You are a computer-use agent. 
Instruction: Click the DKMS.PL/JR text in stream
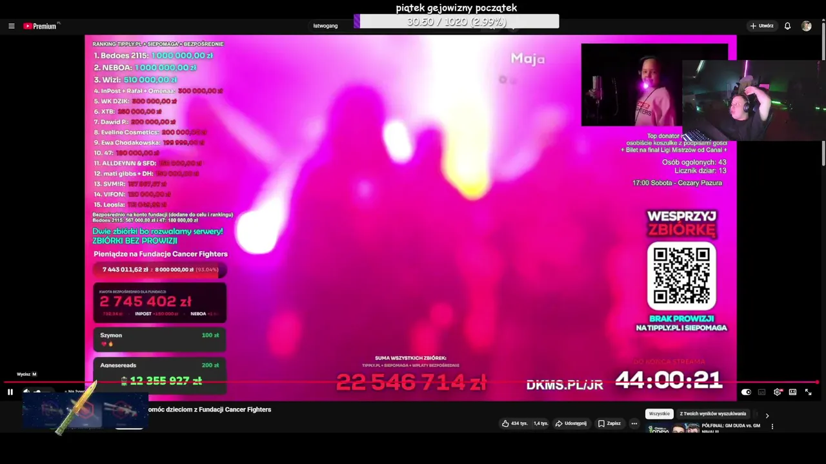565,385
